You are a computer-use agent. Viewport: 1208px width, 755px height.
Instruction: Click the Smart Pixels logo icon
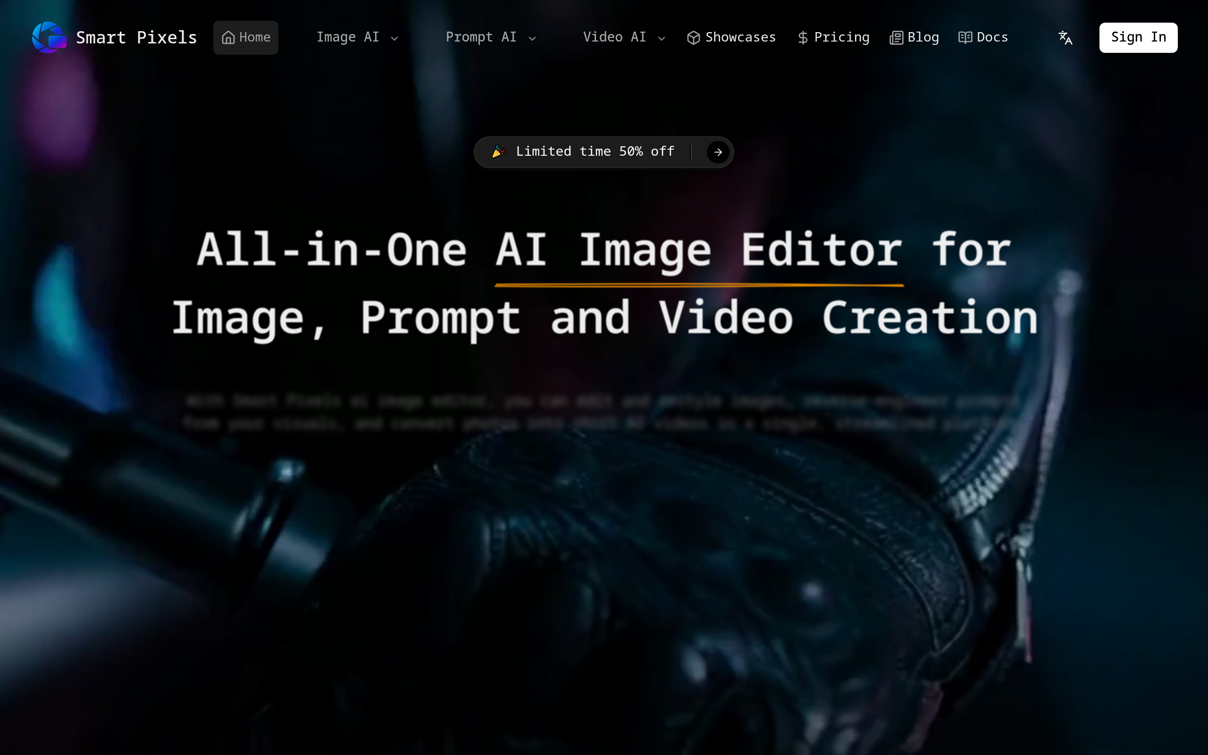[x=49, y=37]
